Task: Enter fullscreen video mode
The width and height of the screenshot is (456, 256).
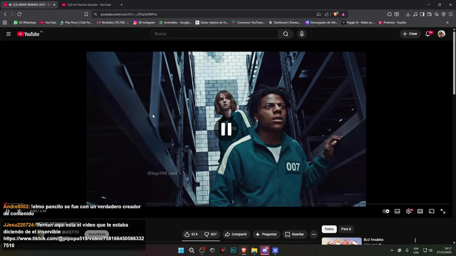Action: 443,211
